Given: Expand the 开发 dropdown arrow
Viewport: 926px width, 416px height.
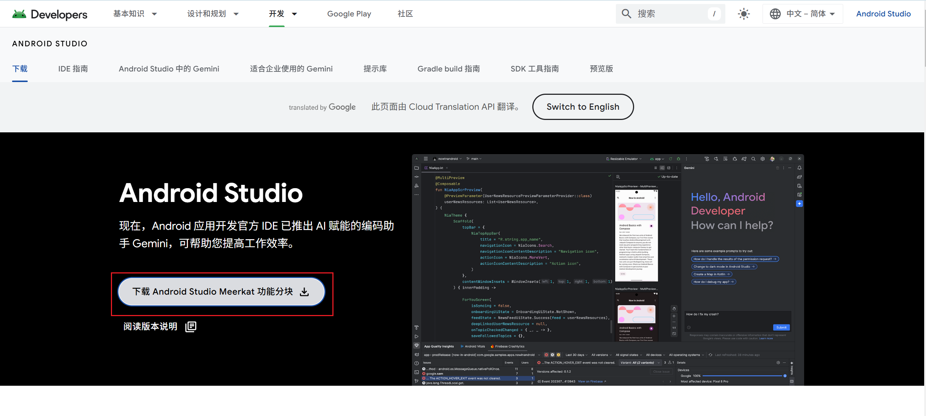Looking at the screenshot, I should 294,14.
